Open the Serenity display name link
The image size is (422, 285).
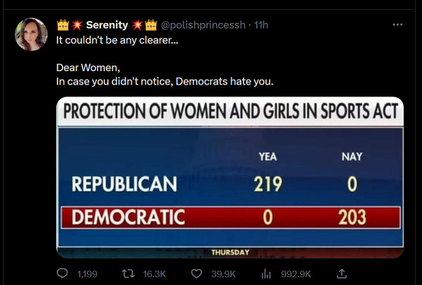(107, 25)
